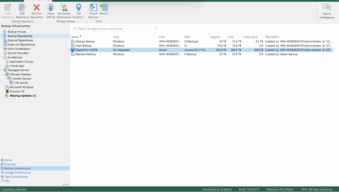Select Service Providers node
This screenshot has height=192, width=339.
[x=18, y=53]
